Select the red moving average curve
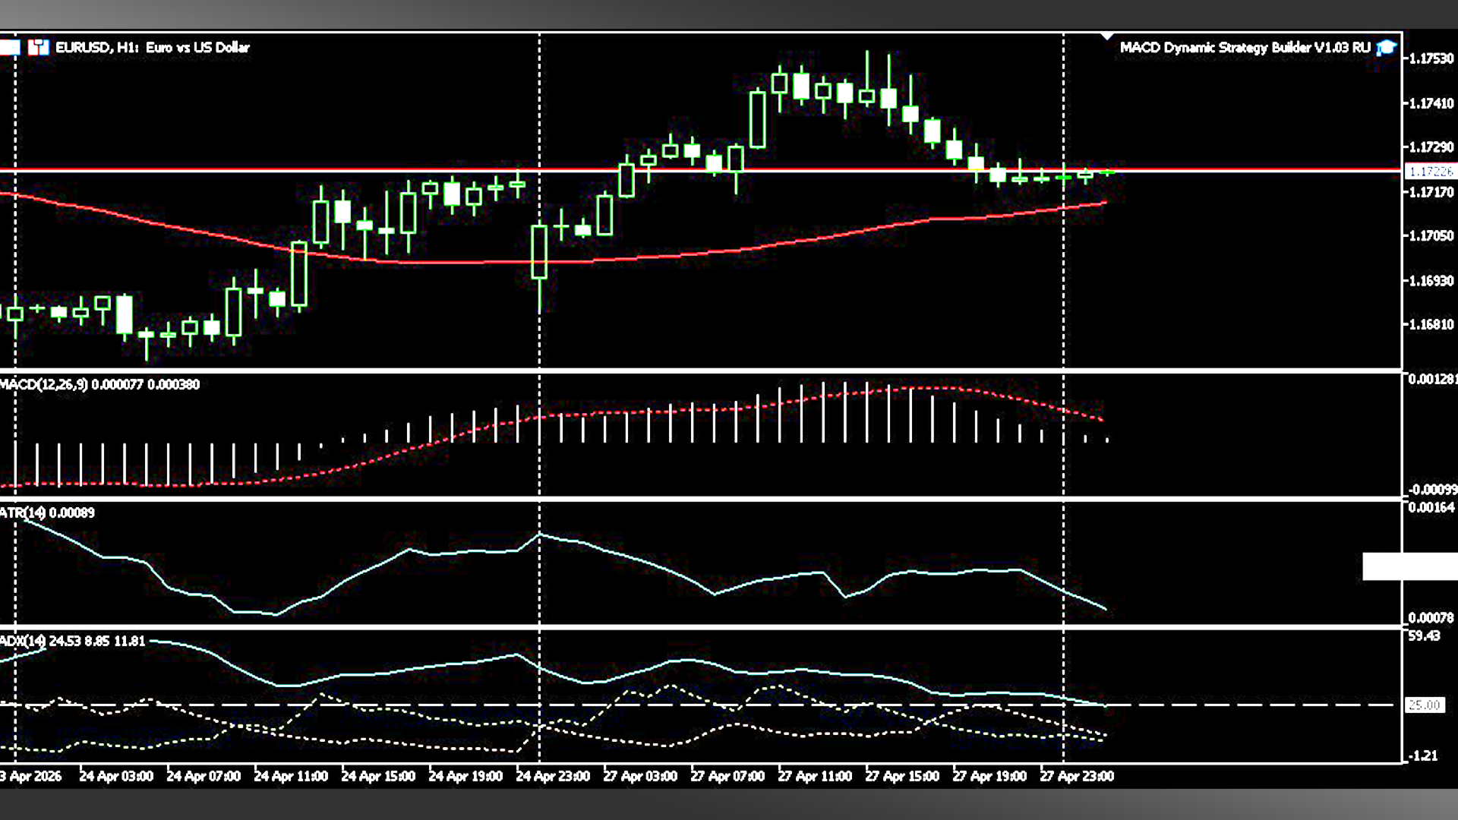This screenshot has height=820, width=1458. pyautogui.click(x=456, y=262)
